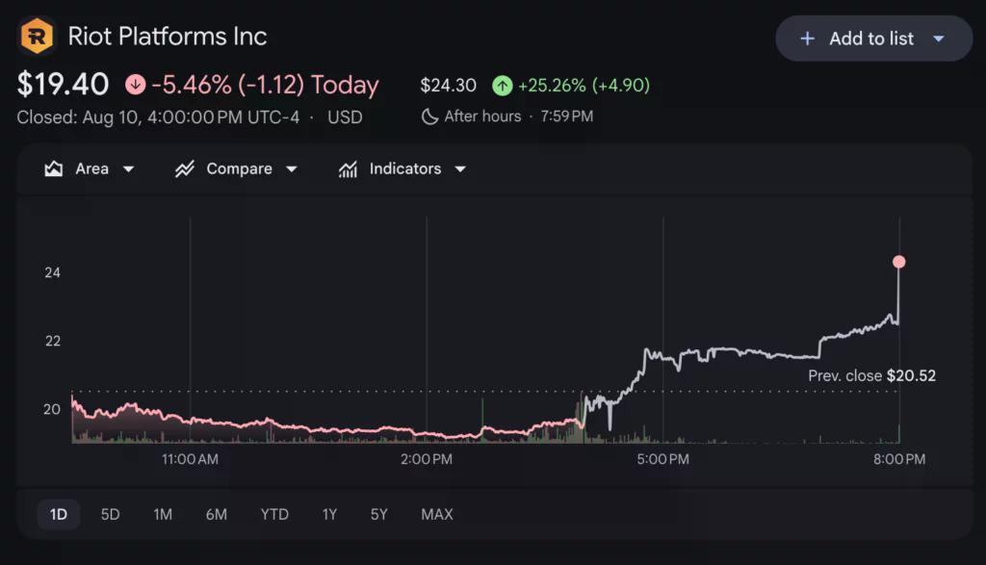Click the 5:00 PM axis label

(662, 459)
